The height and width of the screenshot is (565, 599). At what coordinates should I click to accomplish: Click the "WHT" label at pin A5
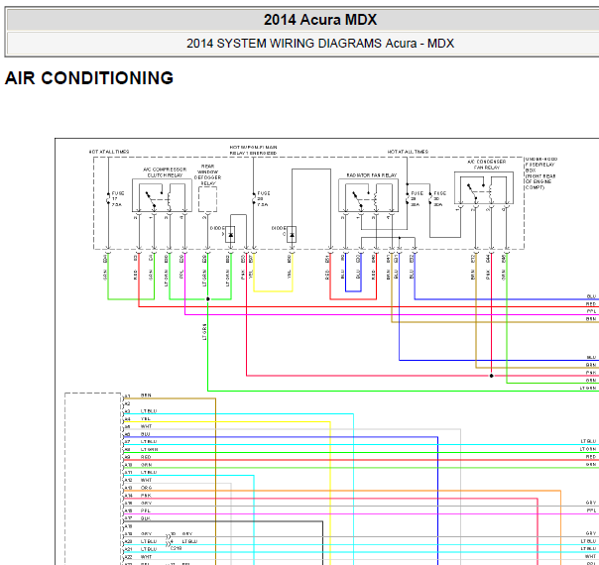146,426
